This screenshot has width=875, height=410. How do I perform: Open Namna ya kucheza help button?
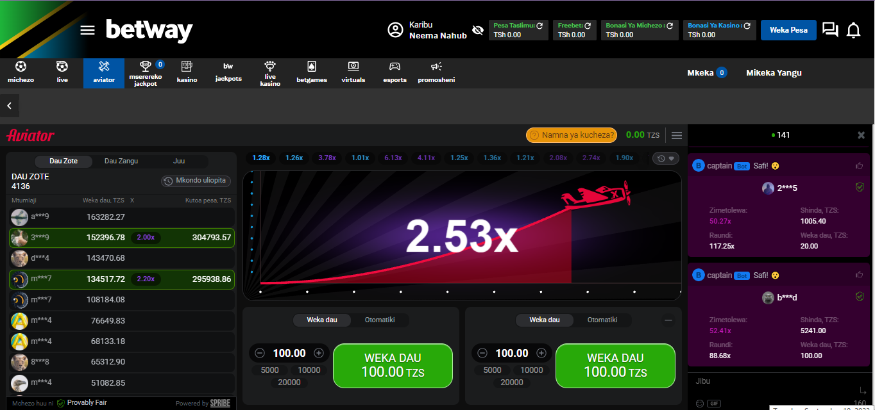coord(572,135)
